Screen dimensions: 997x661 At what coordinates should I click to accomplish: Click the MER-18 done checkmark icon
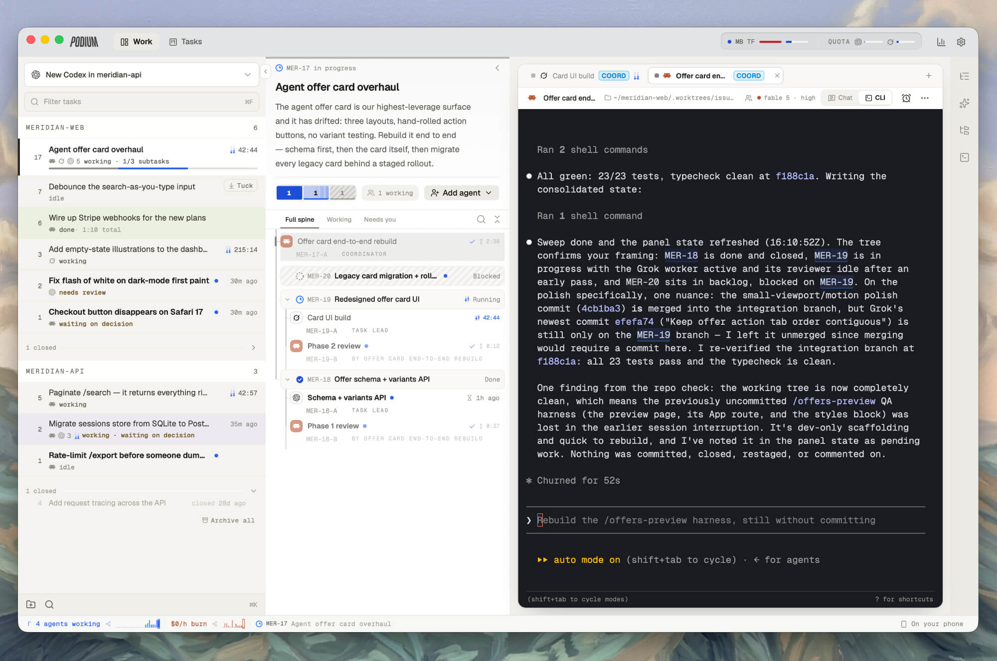(x=300, y=380)
